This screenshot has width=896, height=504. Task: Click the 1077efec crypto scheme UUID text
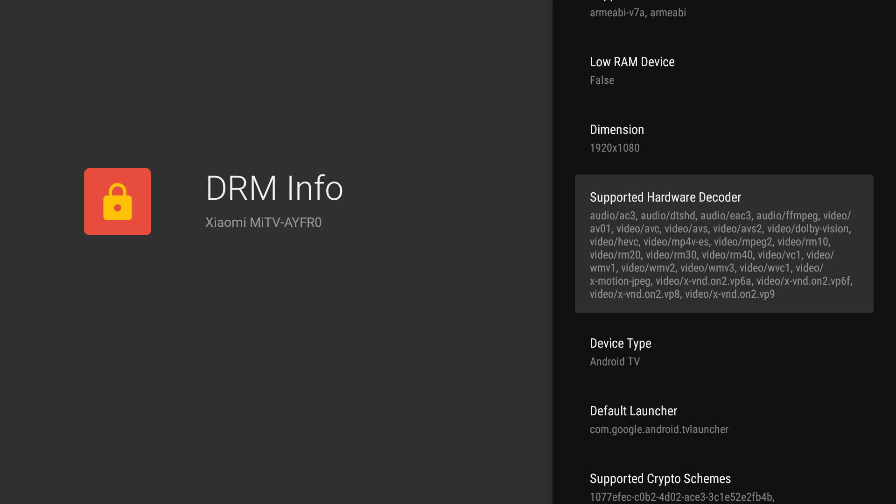[x=682, y=497]
